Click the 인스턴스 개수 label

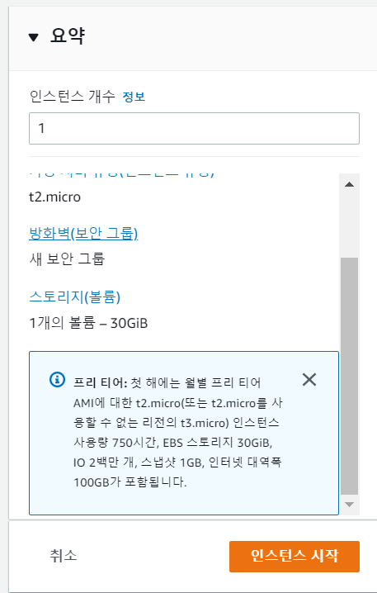pyautogui.click(x=72, y=97)
